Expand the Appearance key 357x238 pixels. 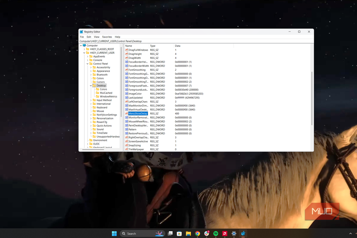pos(91,71)
